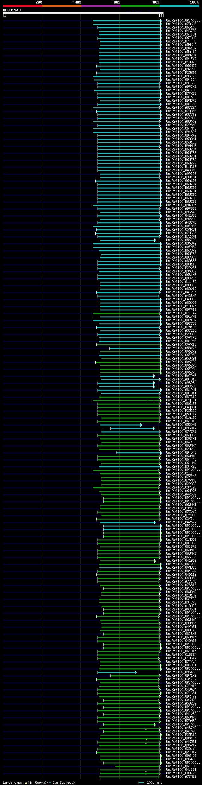
Task: Select the UniRef100_A9TG10 label
Action: (181, 379)
